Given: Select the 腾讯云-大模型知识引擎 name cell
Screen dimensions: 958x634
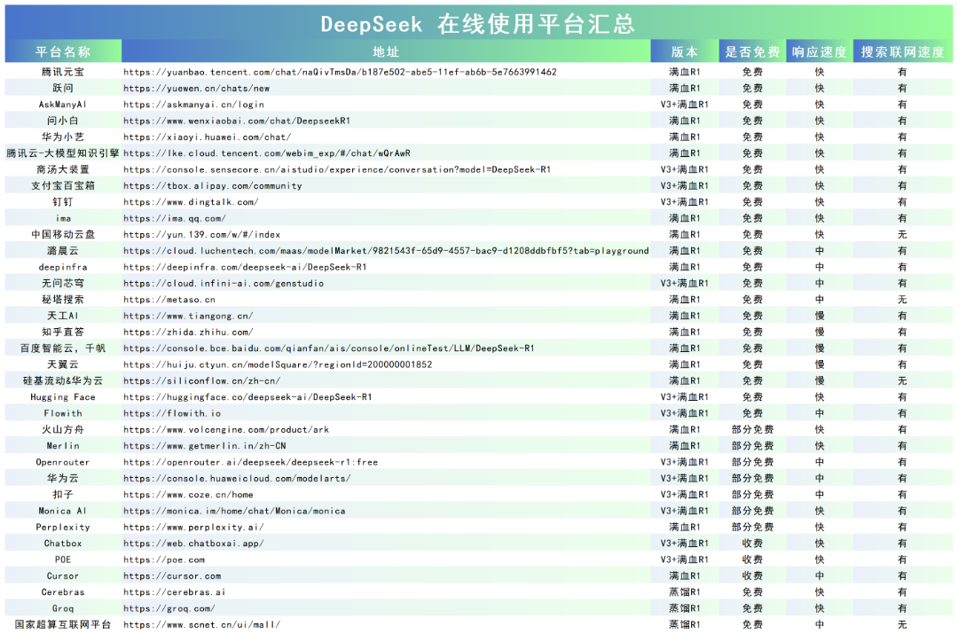Looking at the screenshot, I should point(63,153).
